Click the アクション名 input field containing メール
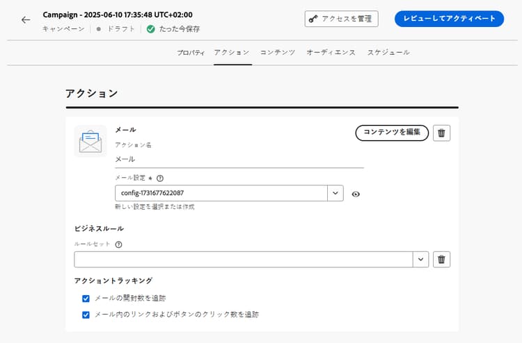 click(239, 160)
